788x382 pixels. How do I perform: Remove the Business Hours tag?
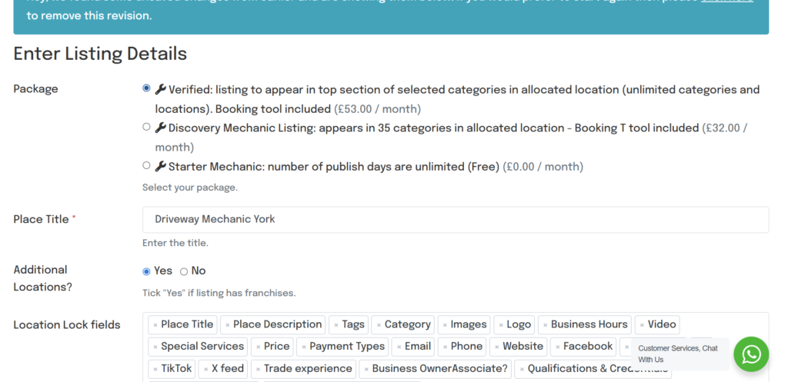[x=545, y=325]
